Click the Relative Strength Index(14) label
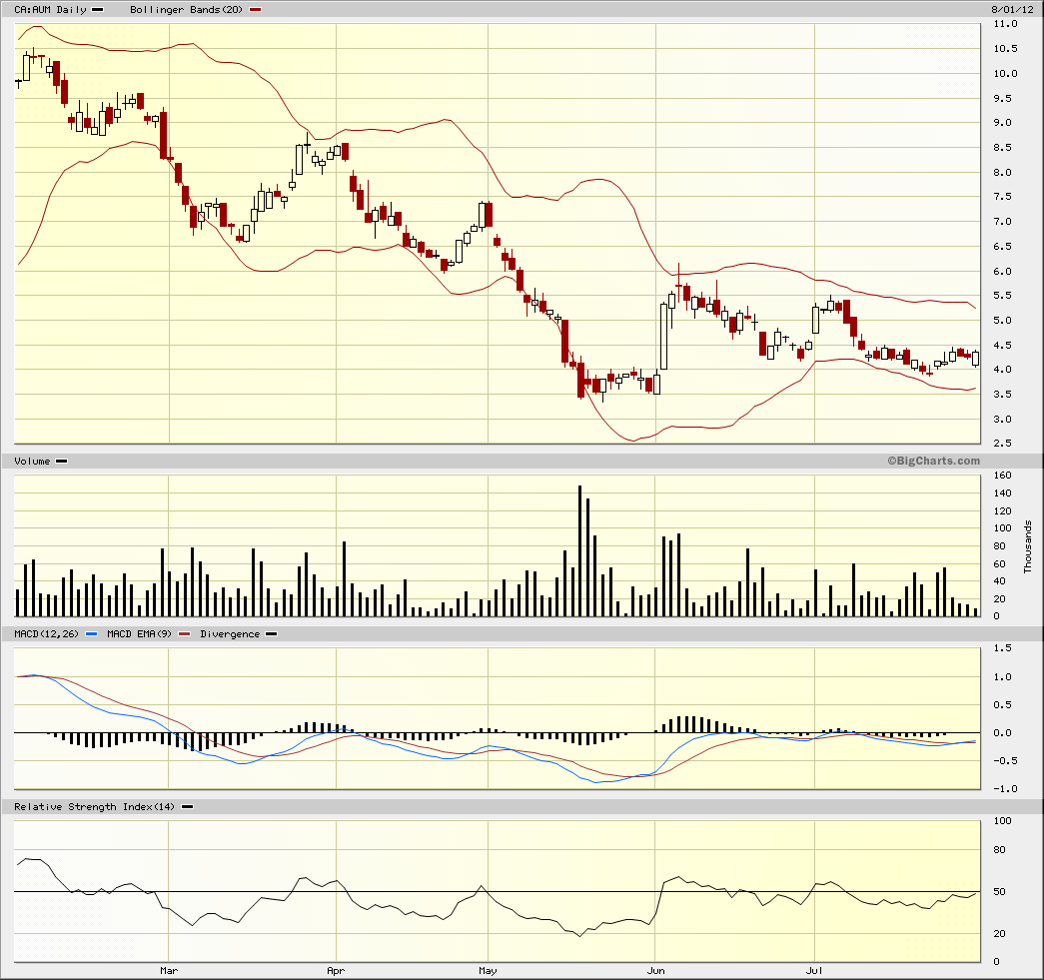The height and width of the screenshot is (980, 1044). click(94, 807)
